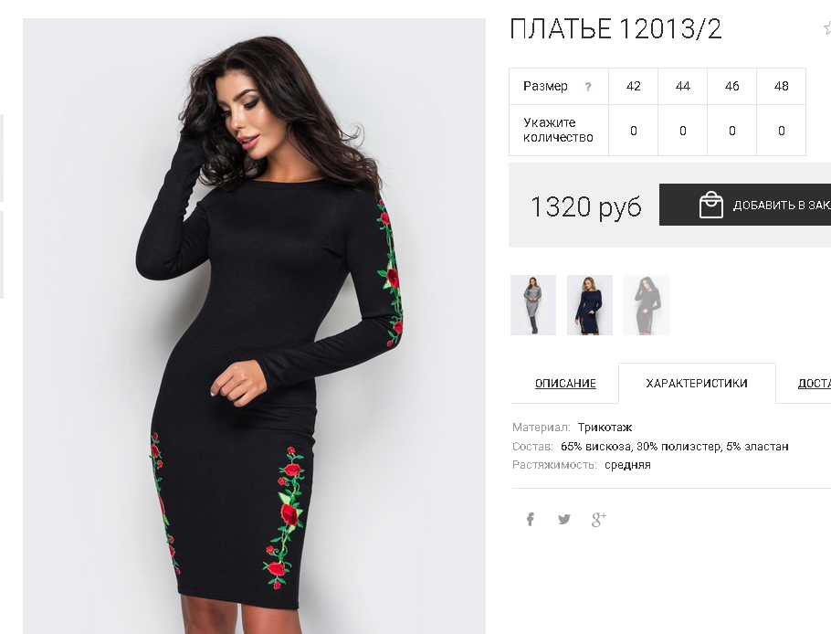Click the Размер label in the size table

(545, 87)
